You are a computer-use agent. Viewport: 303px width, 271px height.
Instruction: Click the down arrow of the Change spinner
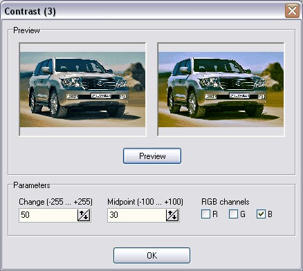pos(86,216)
